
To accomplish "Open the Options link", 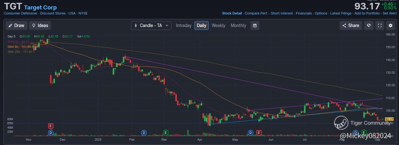I will [321, 14].
